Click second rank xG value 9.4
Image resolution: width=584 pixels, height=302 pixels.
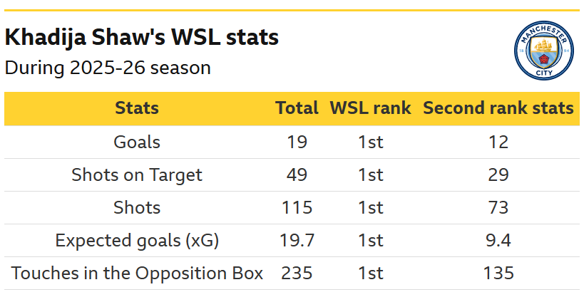[498, 241]
